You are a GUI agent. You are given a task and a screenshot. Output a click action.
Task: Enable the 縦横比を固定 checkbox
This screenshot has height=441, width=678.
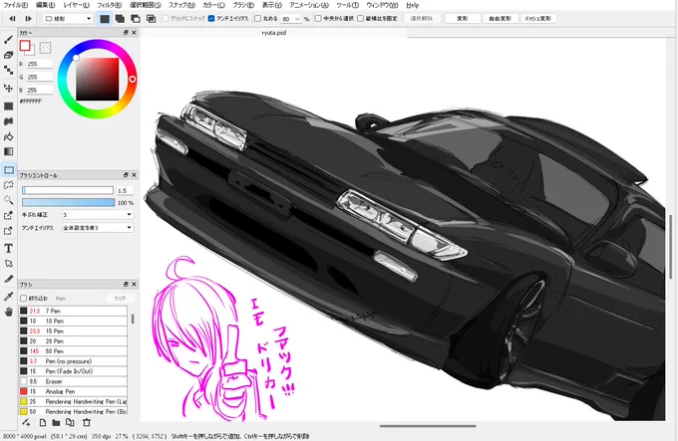tap(361, 19)
